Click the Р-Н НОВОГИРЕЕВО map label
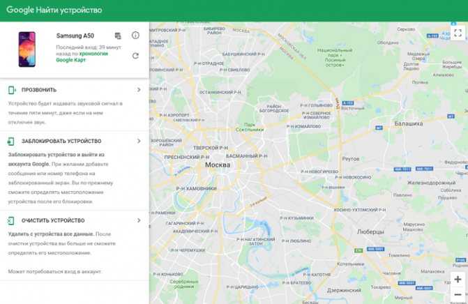 [319, 172]
